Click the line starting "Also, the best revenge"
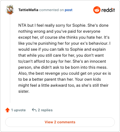This screenshot has height=132, width=120. [64, 73]
